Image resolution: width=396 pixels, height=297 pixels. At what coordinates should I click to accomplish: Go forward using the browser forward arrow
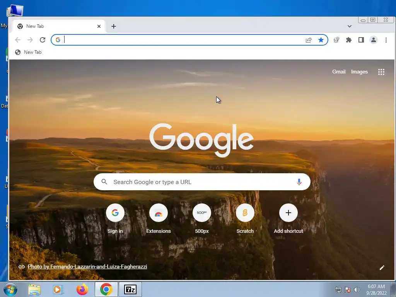pos(30,40)
